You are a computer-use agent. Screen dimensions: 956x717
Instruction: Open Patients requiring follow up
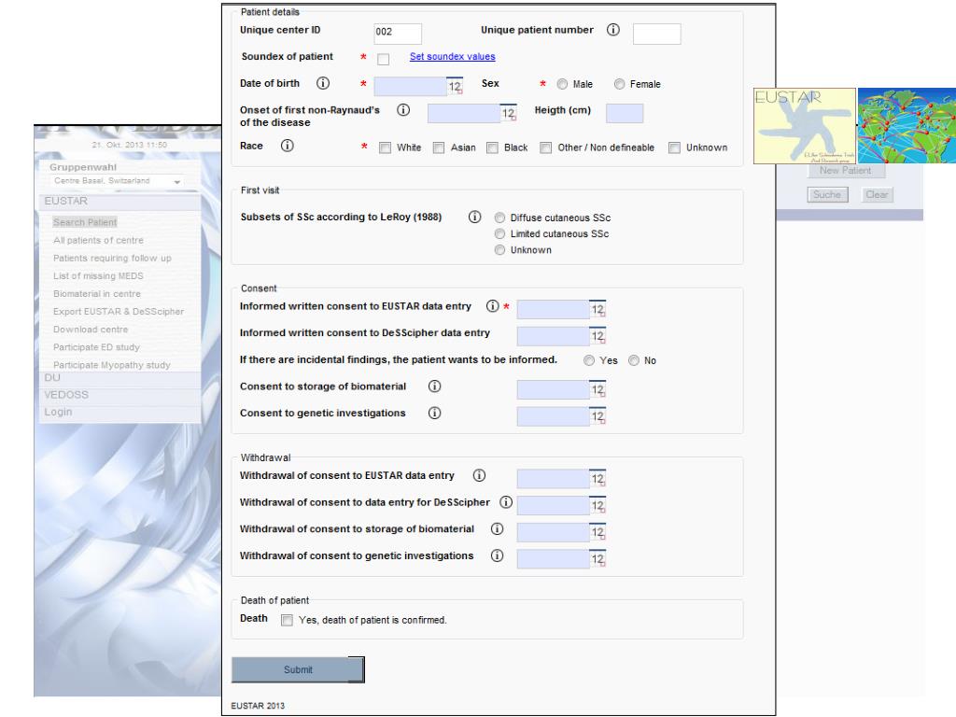pos(112,258)
